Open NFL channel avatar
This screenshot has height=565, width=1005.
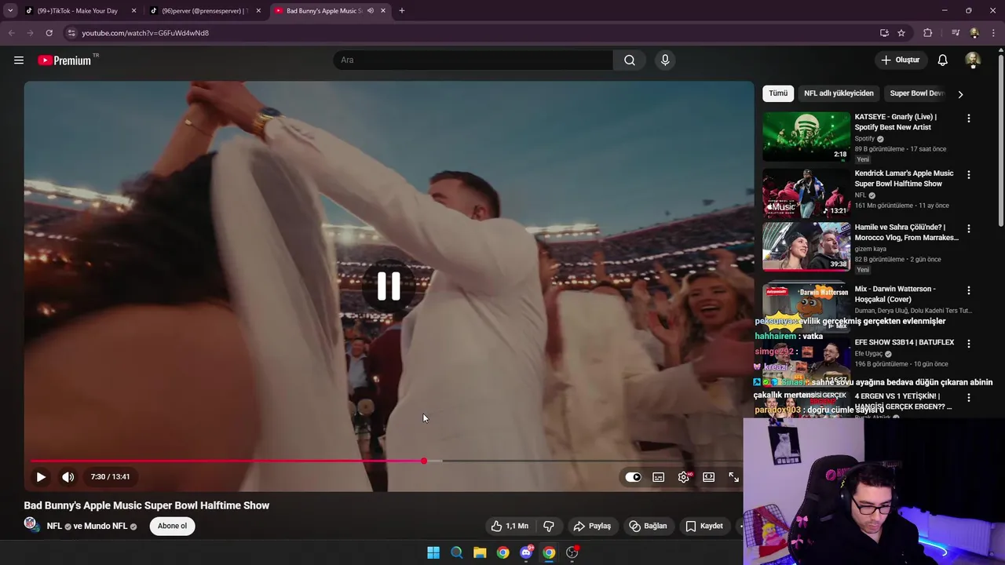coord(31,524)
